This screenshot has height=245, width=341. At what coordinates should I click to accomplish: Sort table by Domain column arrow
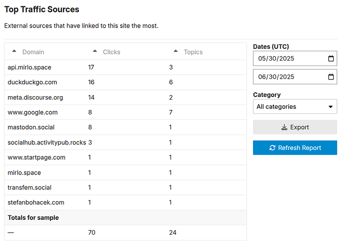[x=14, y=51]
